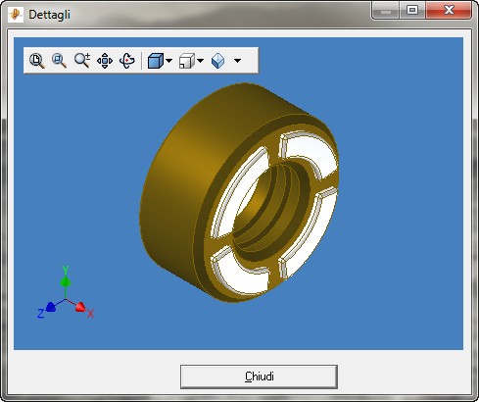This screenshot has width=479, height=402.
Task: Select the Zoom Window magnifier tool
Action: coord(59,61)
